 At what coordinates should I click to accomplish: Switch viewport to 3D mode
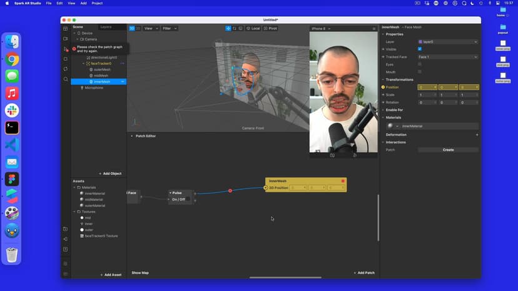132,28
